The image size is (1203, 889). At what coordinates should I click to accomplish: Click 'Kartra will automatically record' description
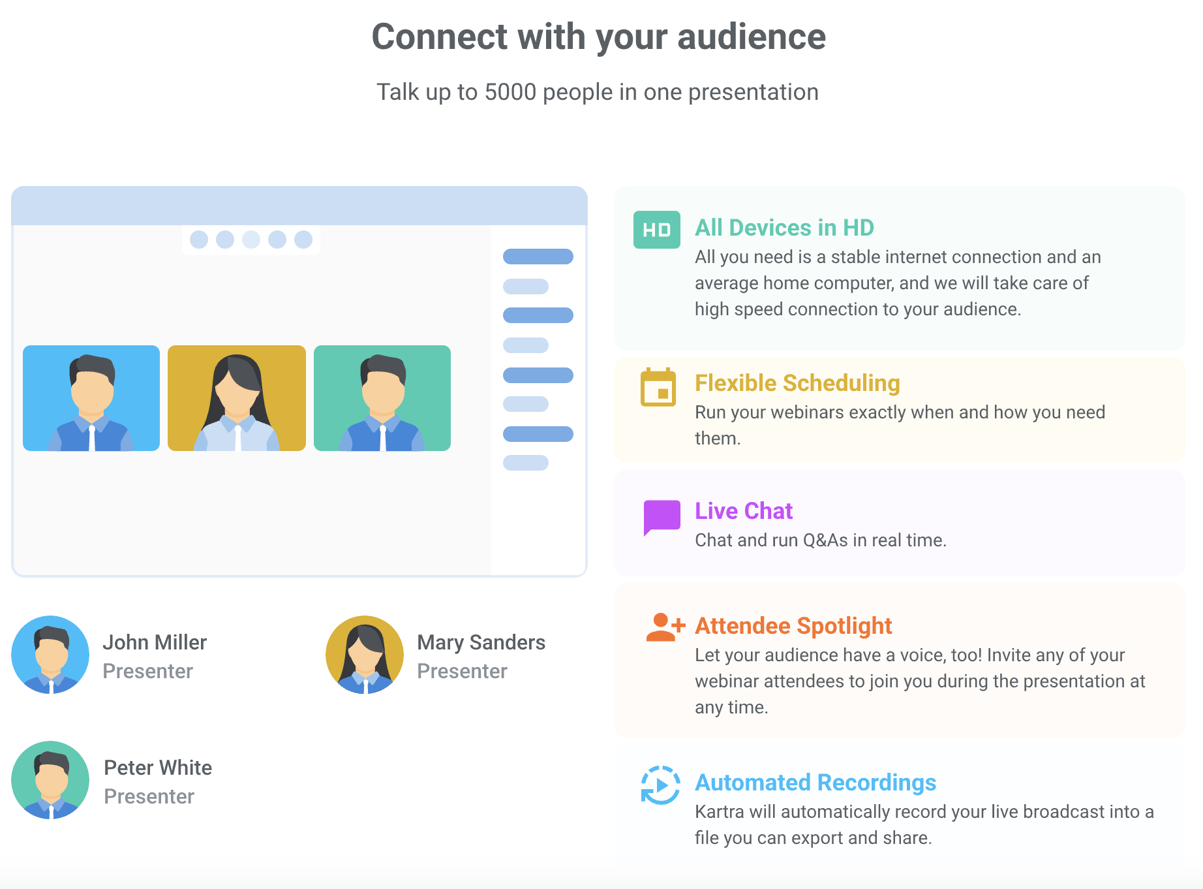tap(924, 824)
